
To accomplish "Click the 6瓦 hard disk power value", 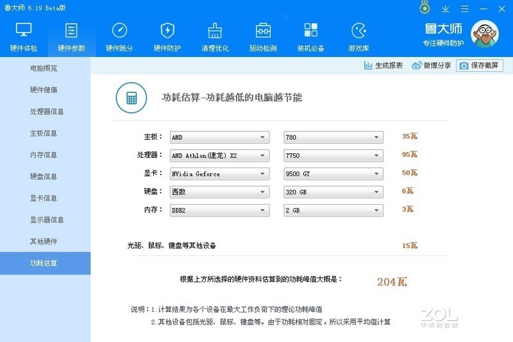I will click(x=408, y=191).
